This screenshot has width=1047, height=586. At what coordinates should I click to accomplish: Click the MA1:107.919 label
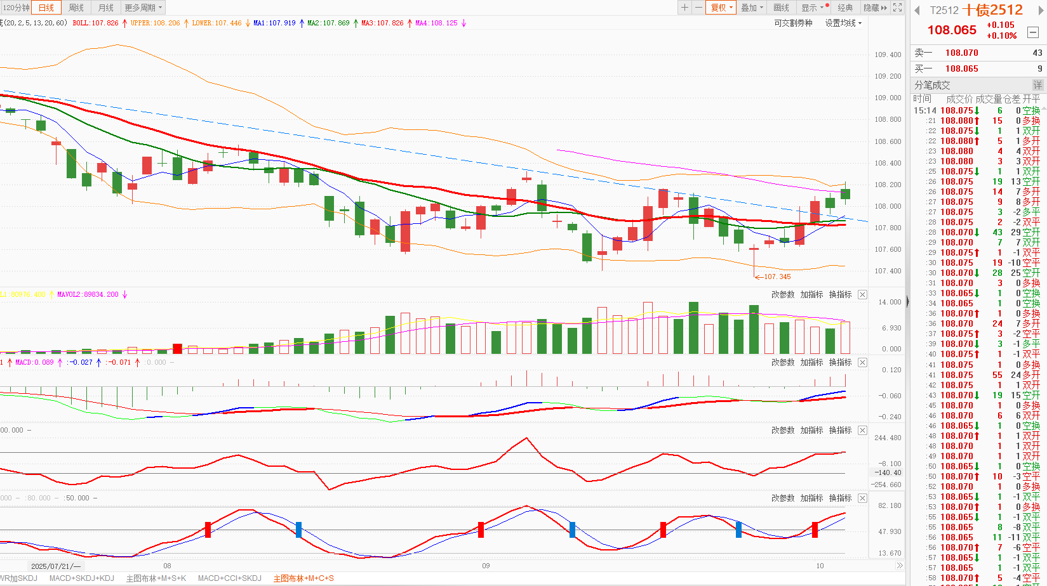[x=274, y=23]
